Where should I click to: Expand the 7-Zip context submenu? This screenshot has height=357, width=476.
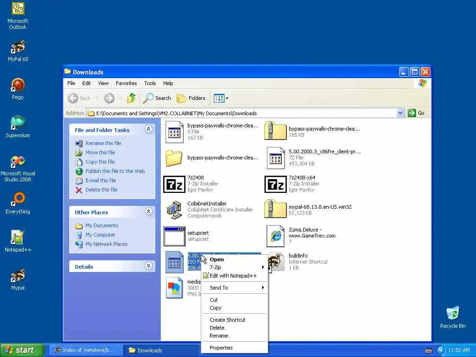[234, 267]
